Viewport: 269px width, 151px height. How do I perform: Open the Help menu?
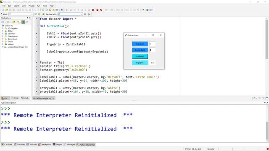pyautogui.click(x=51, y=6)
